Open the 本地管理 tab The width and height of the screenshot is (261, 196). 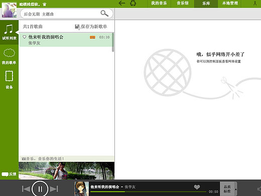click(230, 4)
